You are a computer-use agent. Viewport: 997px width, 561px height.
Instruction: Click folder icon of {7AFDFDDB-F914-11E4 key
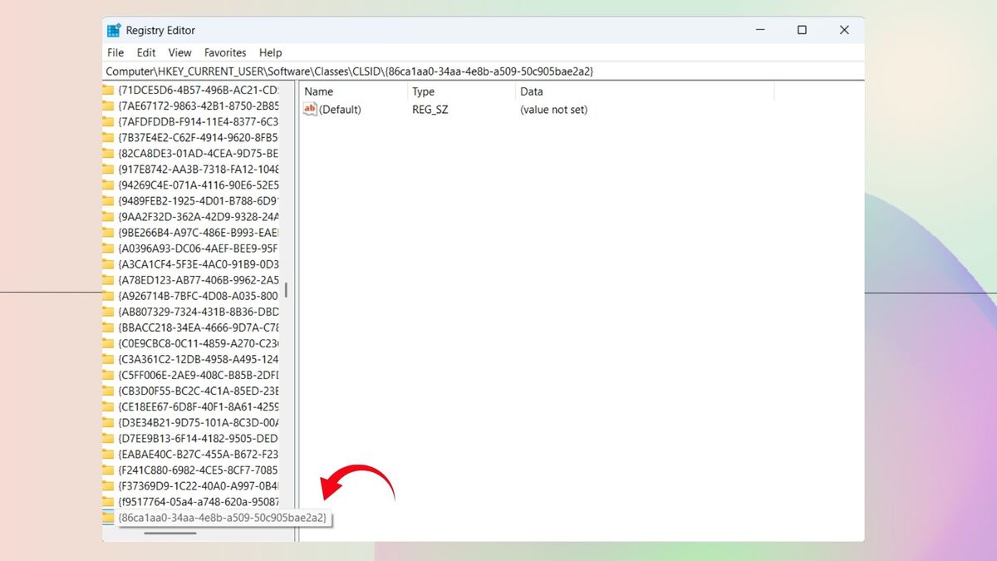(x=108, y=121)
